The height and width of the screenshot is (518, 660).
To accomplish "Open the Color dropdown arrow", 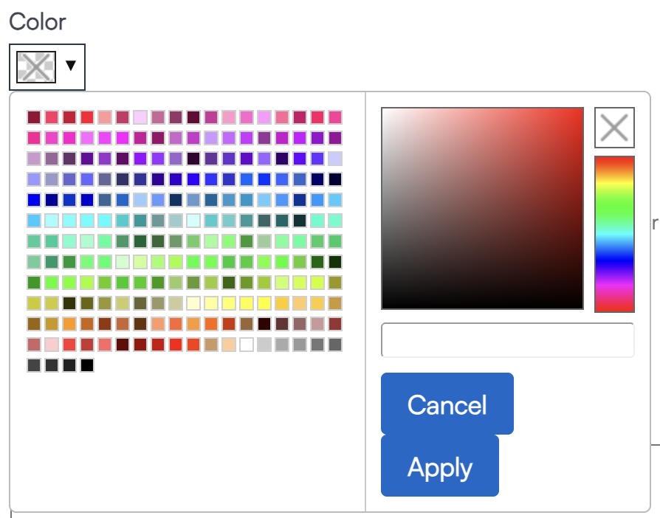I will (71, 66).
